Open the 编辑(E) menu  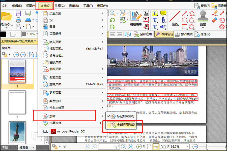click(17, 6)
